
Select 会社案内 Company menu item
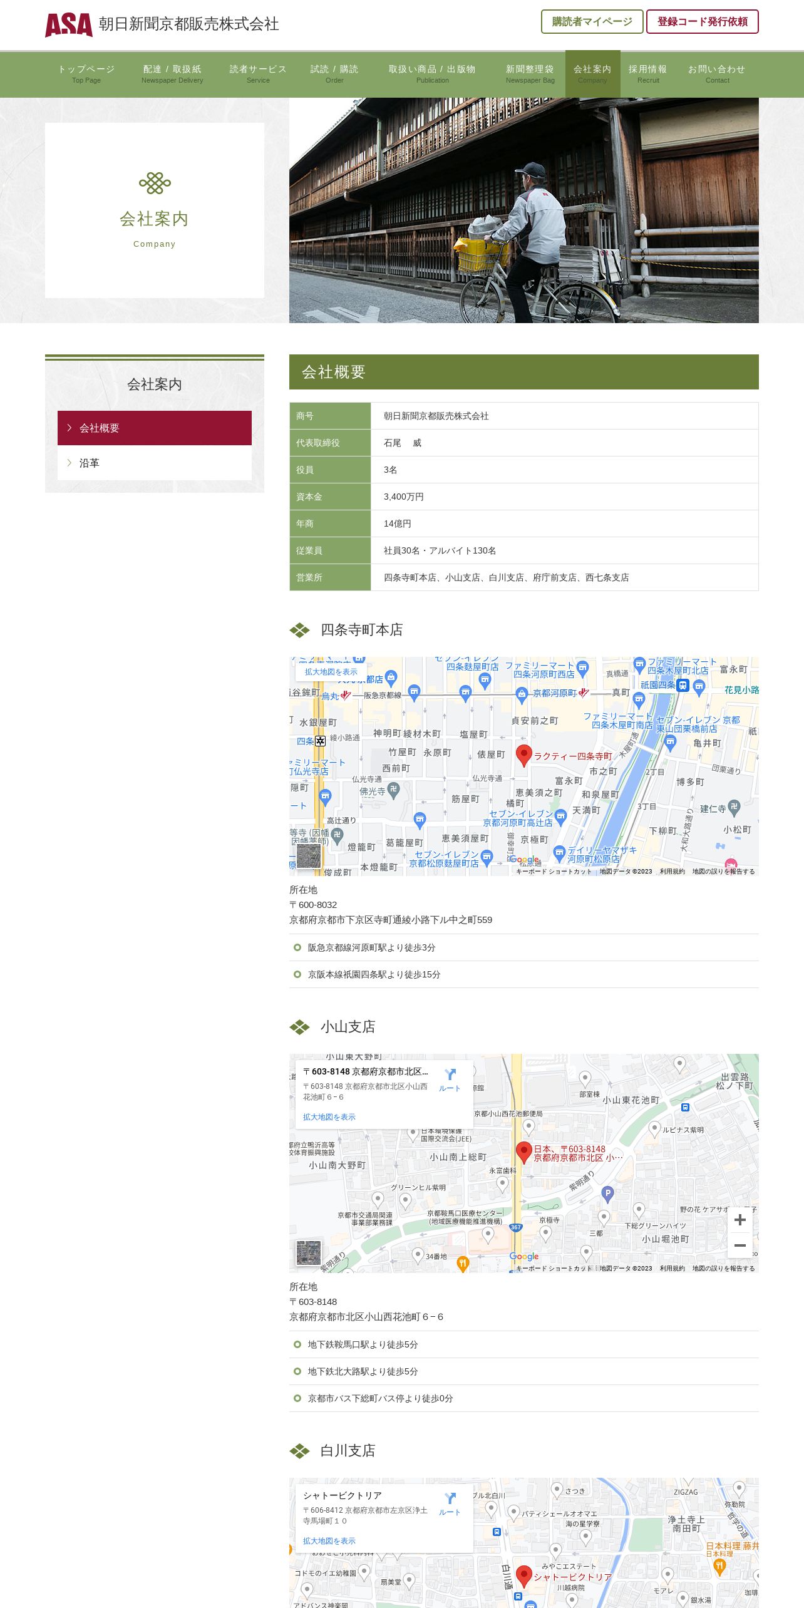pyautogui.click(x=592, y=74)
